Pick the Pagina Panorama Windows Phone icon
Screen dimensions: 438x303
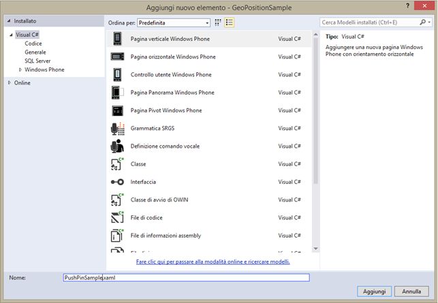tap(117, 92)
